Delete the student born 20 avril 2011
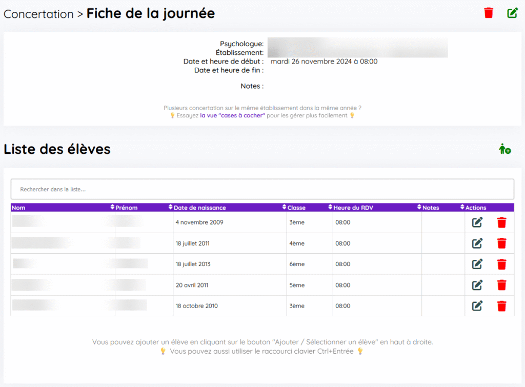525x387 pixels. pyautogui.click(x=501, y=285)
